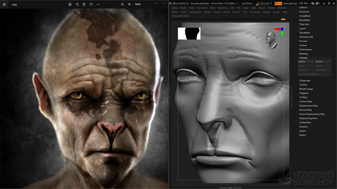
Task: Click the head silhouette thumbnail in viewport
Action: pyautogui.click(x=189, y=34)
